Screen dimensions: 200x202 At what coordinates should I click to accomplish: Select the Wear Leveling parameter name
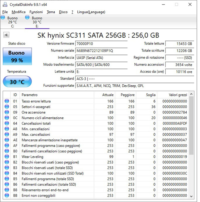click(32, 157)
